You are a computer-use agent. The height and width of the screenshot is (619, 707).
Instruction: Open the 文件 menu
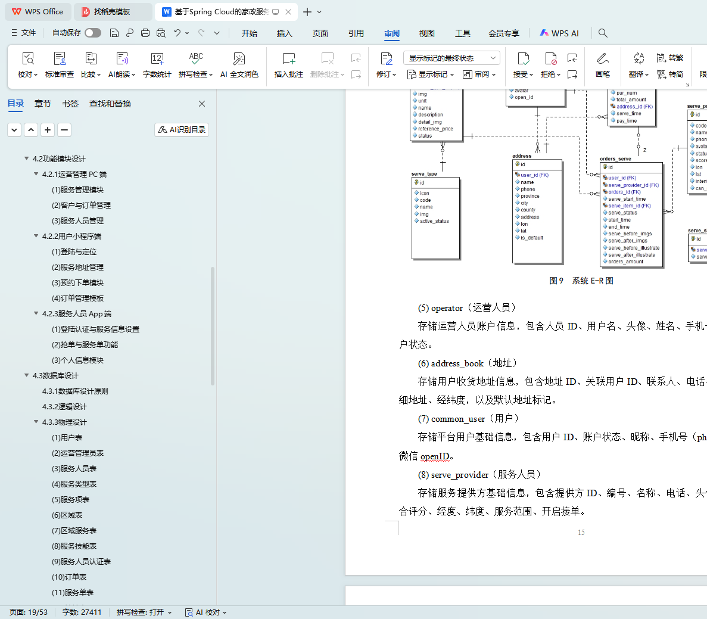(23, 33)
